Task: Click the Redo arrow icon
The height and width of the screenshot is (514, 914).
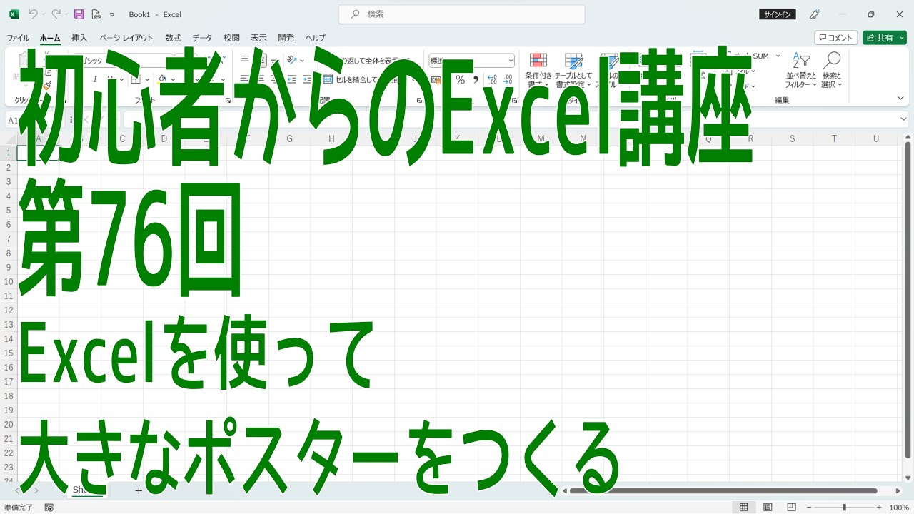Action: coord(56,14)
